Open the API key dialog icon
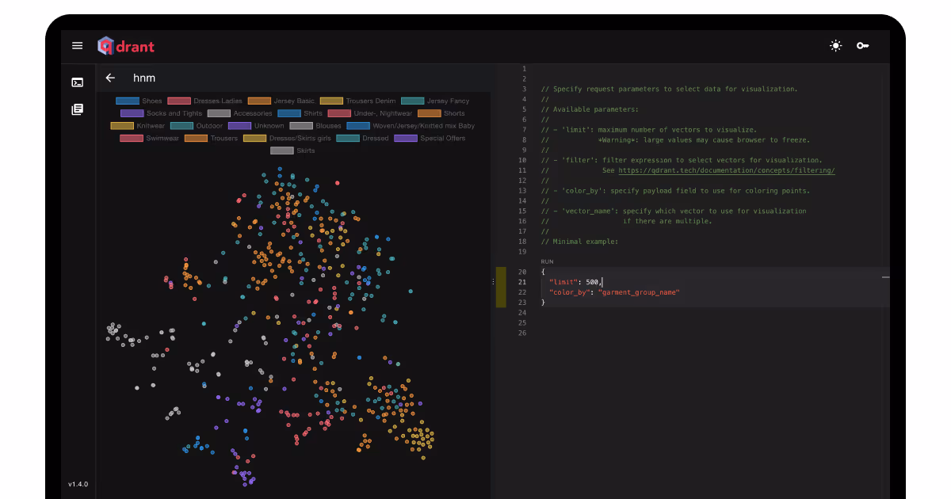 point(862,46)
